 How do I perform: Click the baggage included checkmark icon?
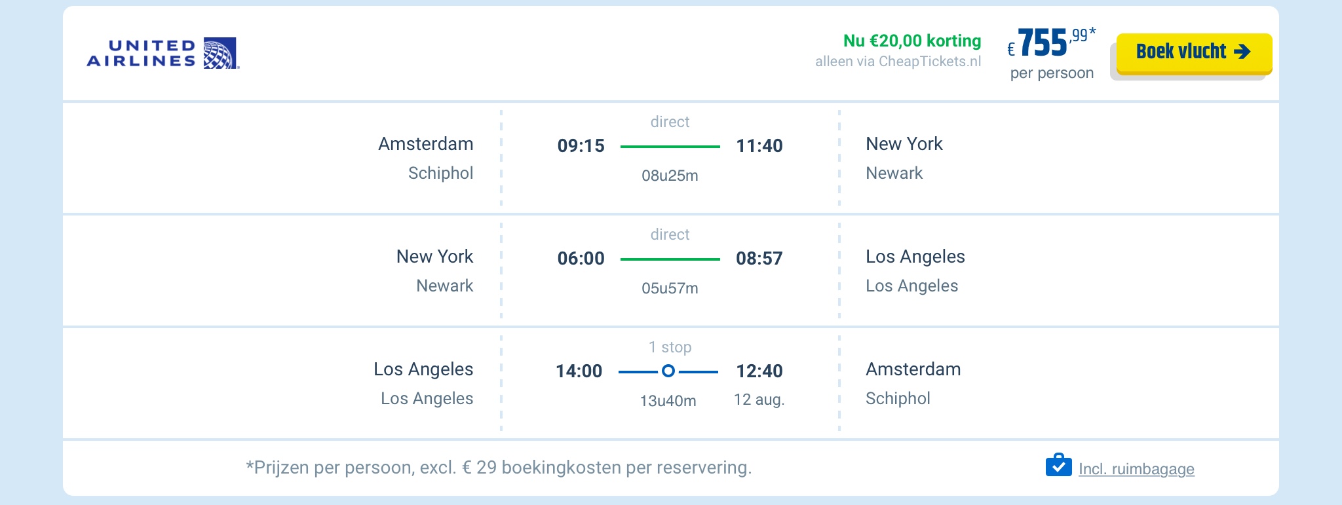point(1058,466)
